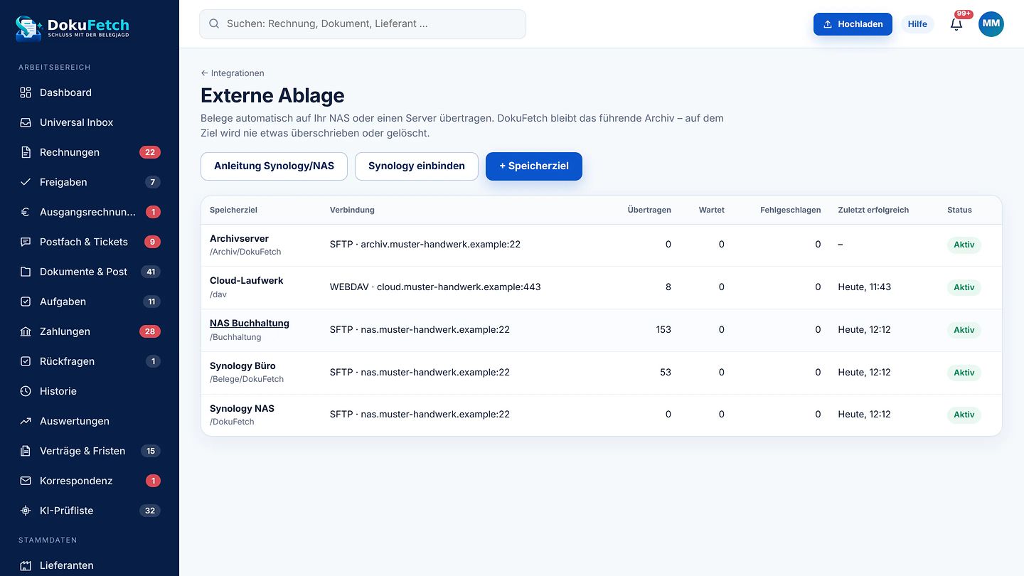Click the Postfach & Tickets chat icon
The height and width of the screenshot is (576, 1024).
tap(26, 242)
